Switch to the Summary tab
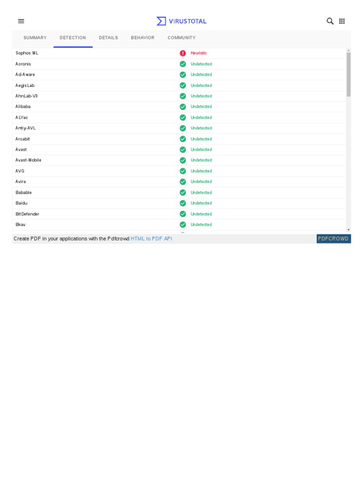This screenshot has height=484, width=363. 35,38
